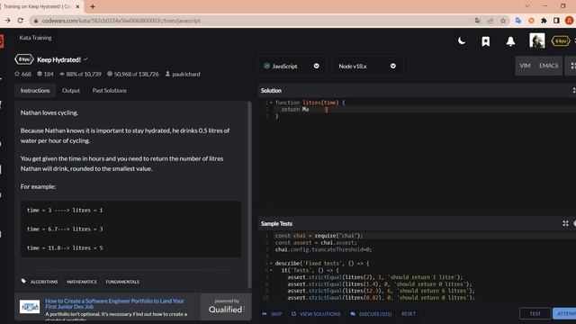Bookmark this kata using the bookmark icon

click(486, 41)
